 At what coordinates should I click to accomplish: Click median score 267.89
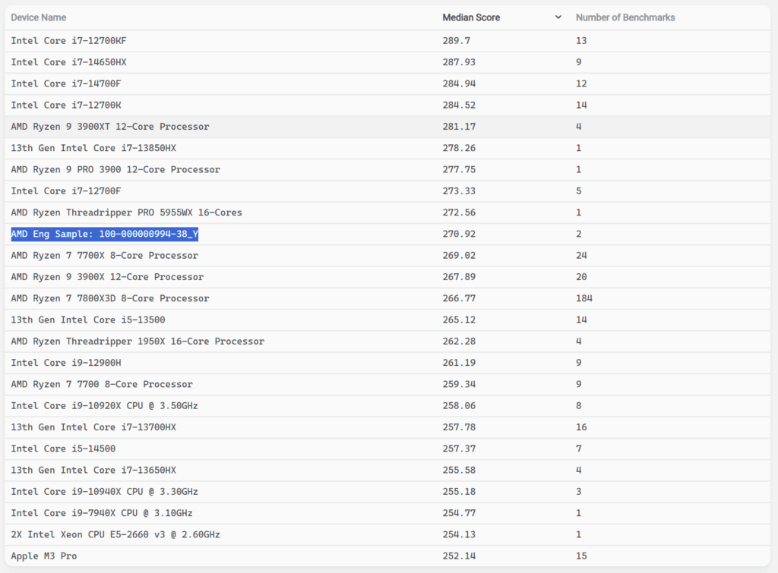tap(459, 276)
